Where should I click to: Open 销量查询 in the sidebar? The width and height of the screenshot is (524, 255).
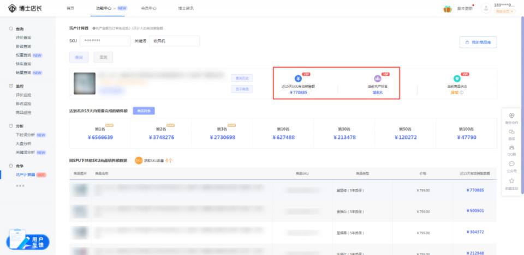coord(23,72)
